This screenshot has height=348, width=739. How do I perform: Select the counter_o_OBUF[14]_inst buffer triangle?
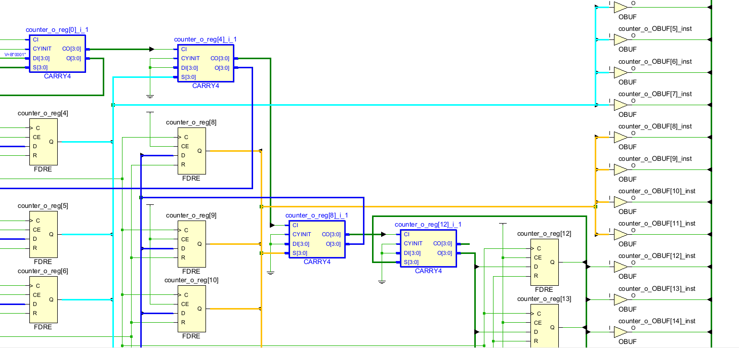(620, 332)
